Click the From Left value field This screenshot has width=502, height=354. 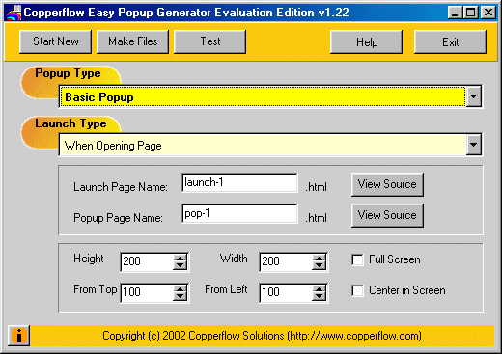point(286,292)
